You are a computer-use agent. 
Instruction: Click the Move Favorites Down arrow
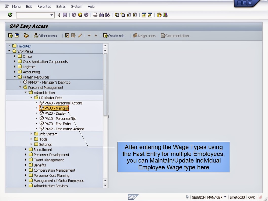point(89,36)
